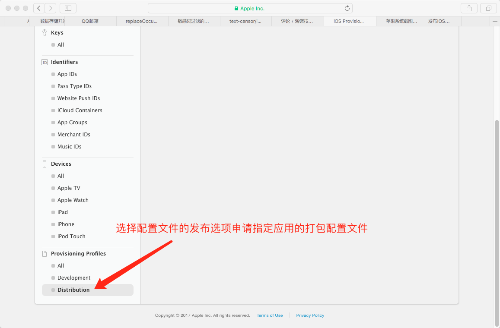This screenshot has height=328, width=500.
Task: Open the Devices section heading
Action: tap(61, 164)
